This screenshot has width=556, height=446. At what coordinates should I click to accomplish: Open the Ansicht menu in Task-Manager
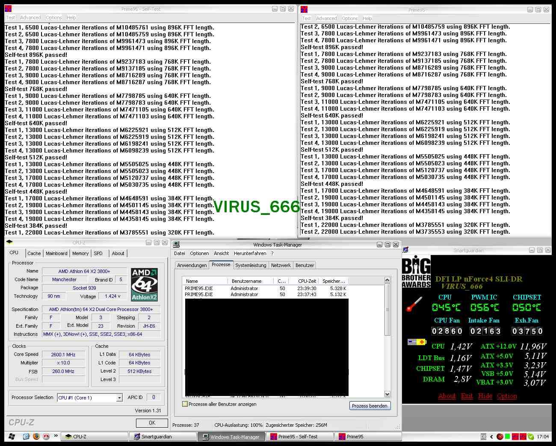[x=222, y=253]
